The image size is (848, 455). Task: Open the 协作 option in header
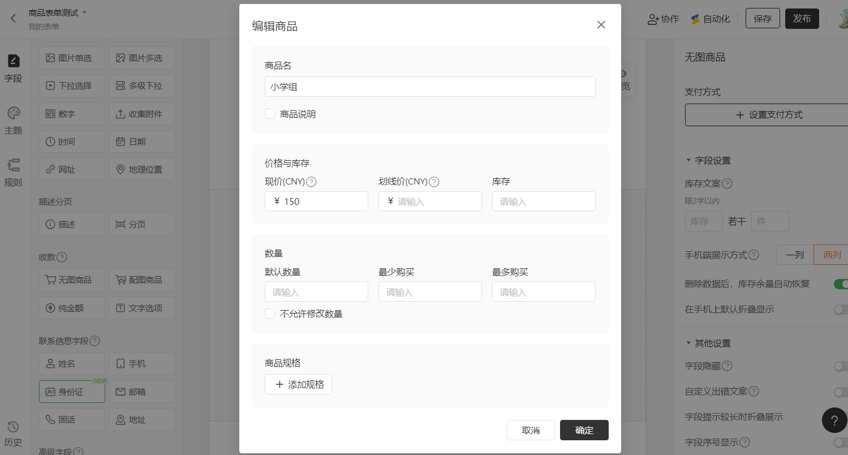point(663,19)
